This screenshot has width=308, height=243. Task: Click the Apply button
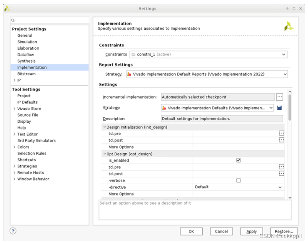coord(251,231)
